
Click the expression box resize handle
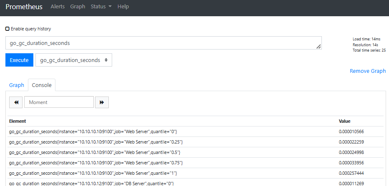point(319,46)
